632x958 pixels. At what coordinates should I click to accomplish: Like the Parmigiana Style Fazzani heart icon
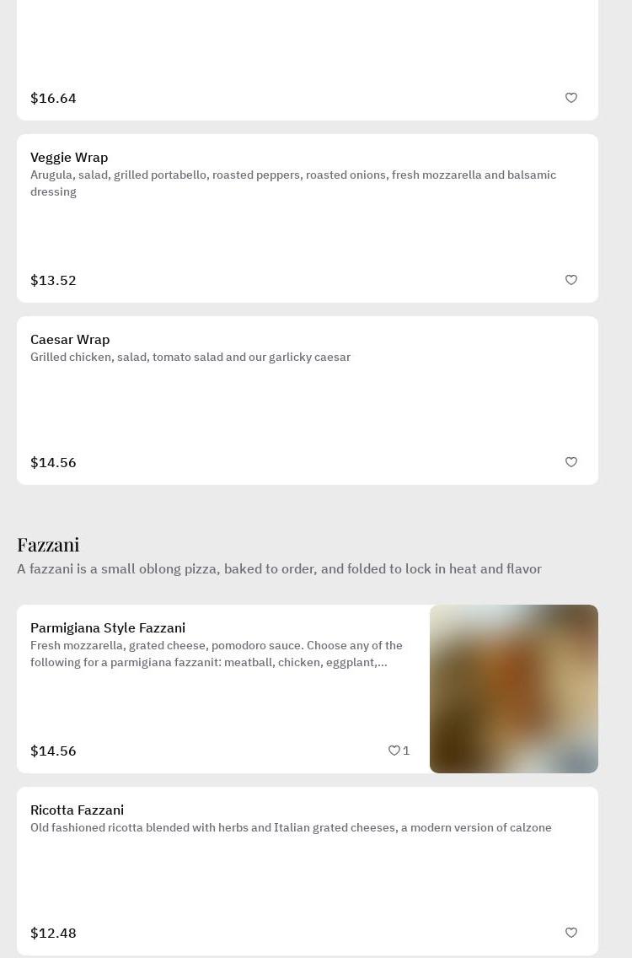394,751
